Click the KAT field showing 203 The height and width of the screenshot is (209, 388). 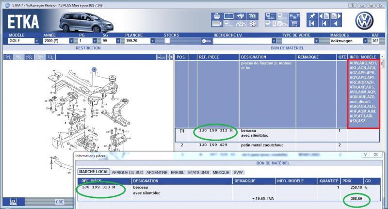pos(375,41)
